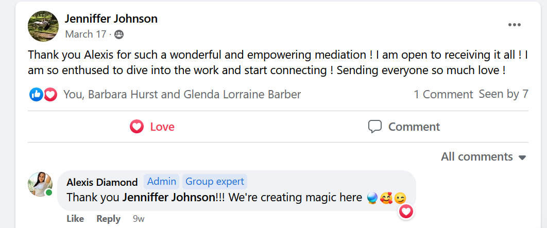The image size is (547, 228).
Task: Open Jenniffer Johnson's profile name link
Action: pos(111,19)
